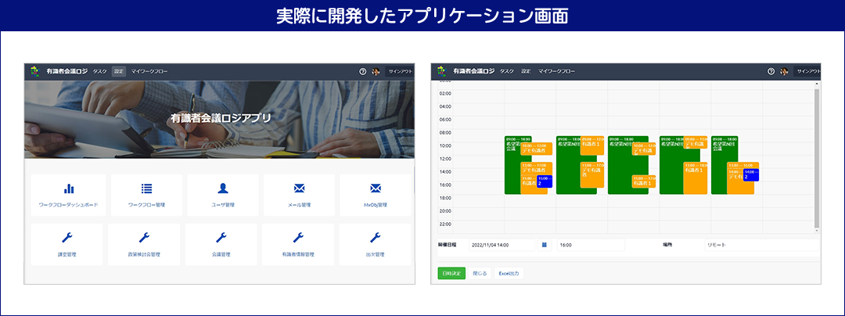Click the Excel出力 button
Image resolution: width=845 pixels, height=316 pixels.
click(x=509, y=273)
